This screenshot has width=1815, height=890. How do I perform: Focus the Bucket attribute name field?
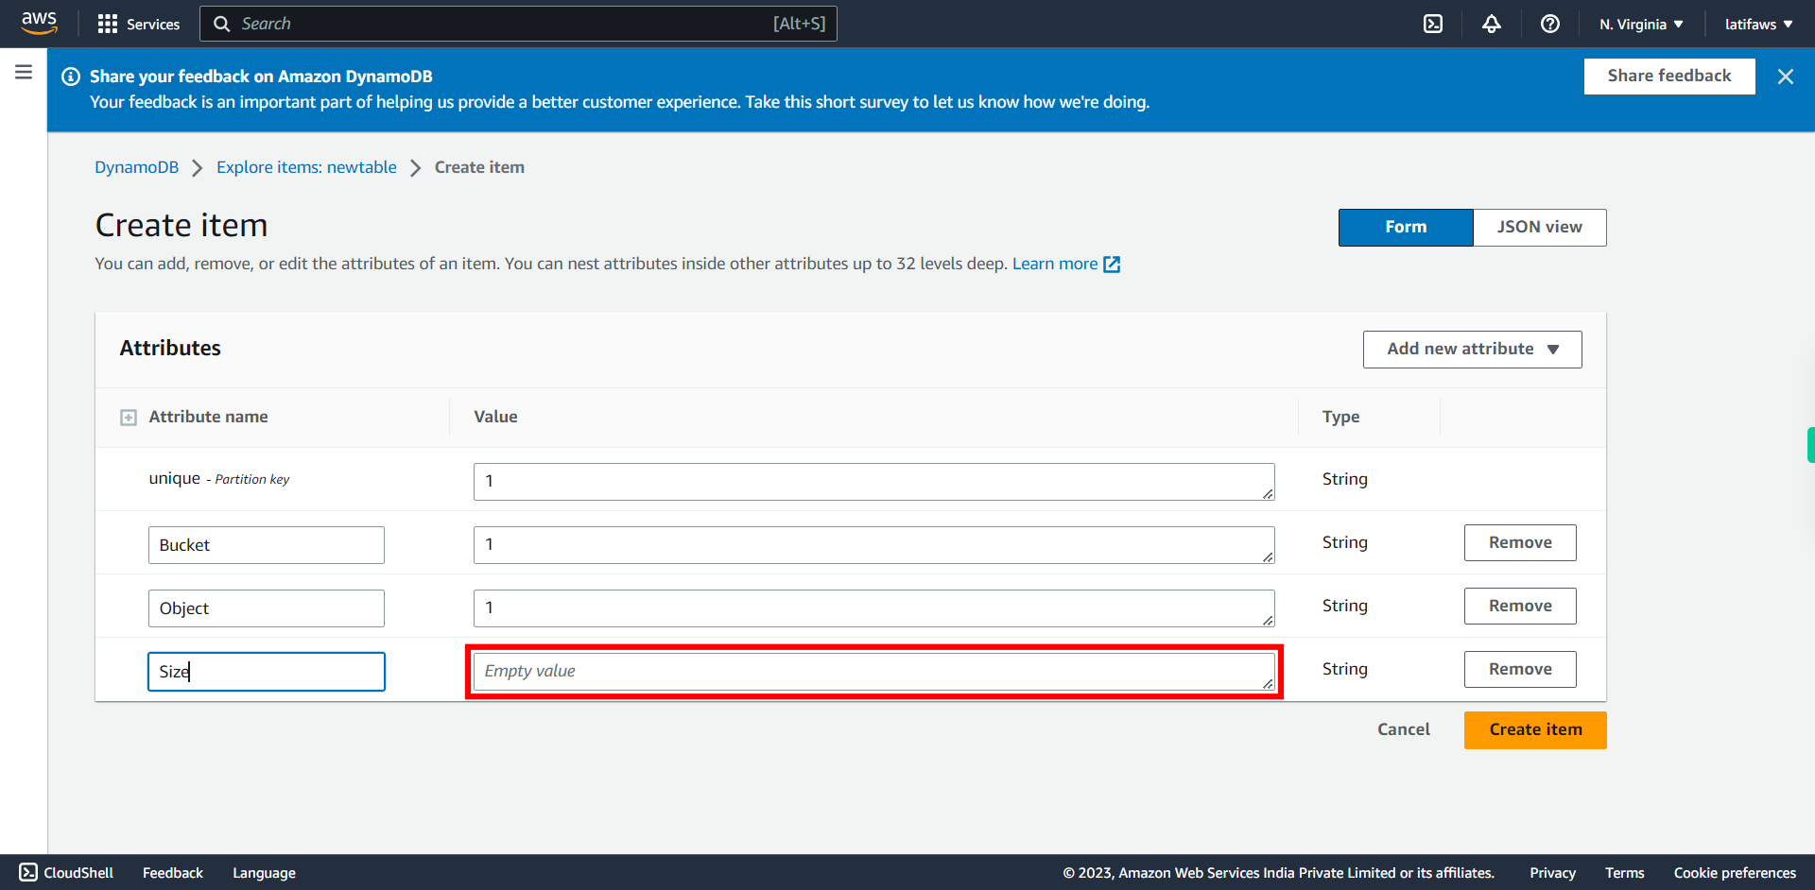pos(267,545)
